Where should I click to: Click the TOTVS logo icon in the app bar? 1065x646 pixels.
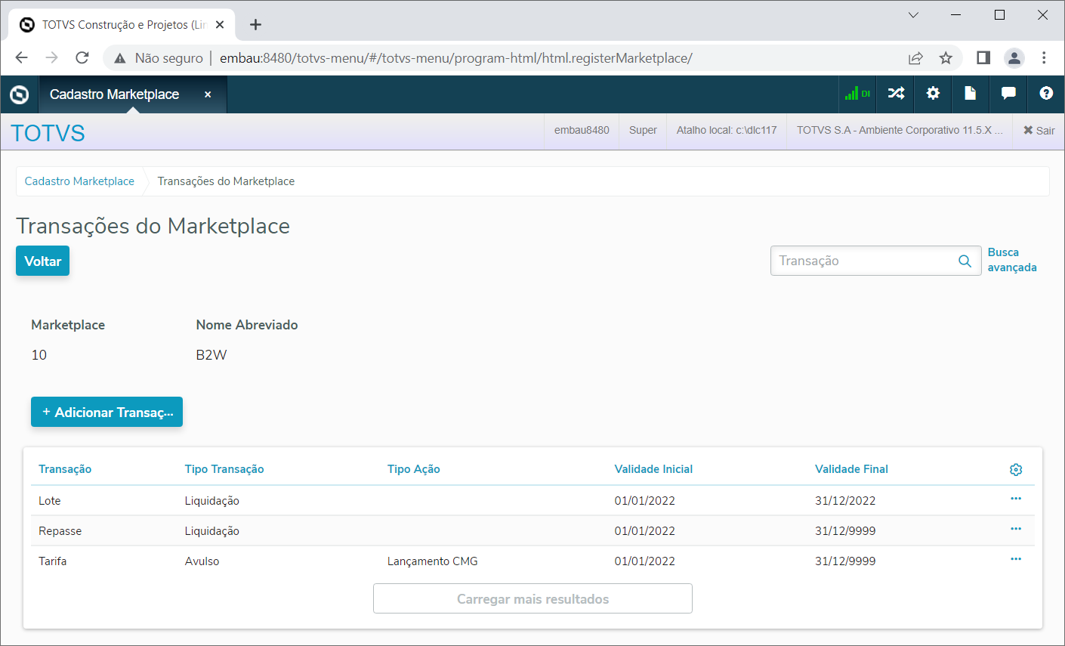click(19, 94)
